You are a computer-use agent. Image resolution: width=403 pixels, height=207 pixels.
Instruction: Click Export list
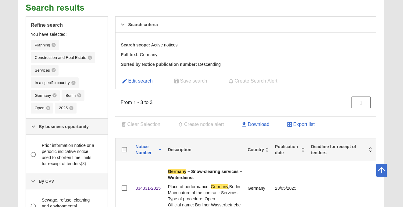coord(301,124)
